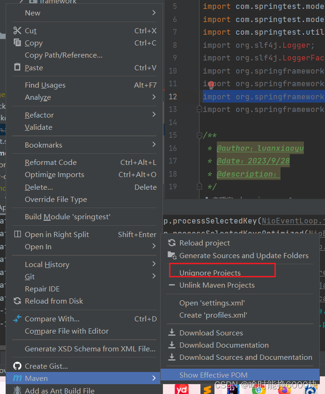Viewport: 325px width, 394px height.
Task: Click the GitHub icon beside Create Gist
Action: (17, 366)
